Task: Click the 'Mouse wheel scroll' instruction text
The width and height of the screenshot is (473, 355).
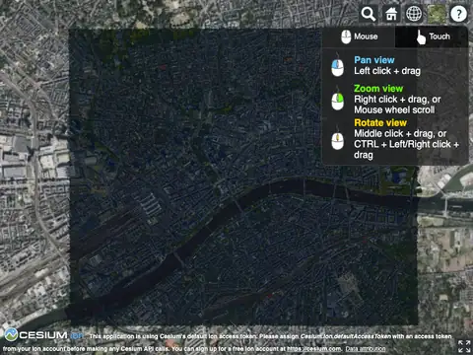Action: [394, 109]
